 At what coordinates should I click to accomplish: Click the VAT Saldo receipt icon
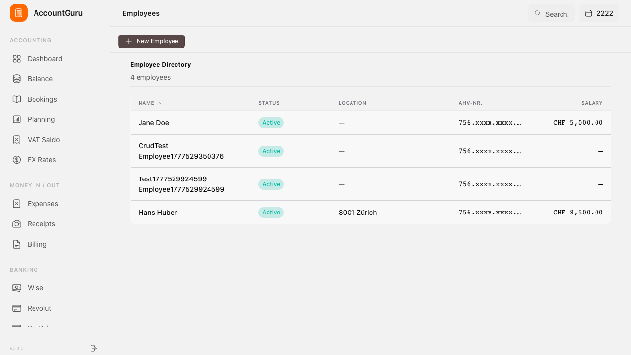point(17,140)
